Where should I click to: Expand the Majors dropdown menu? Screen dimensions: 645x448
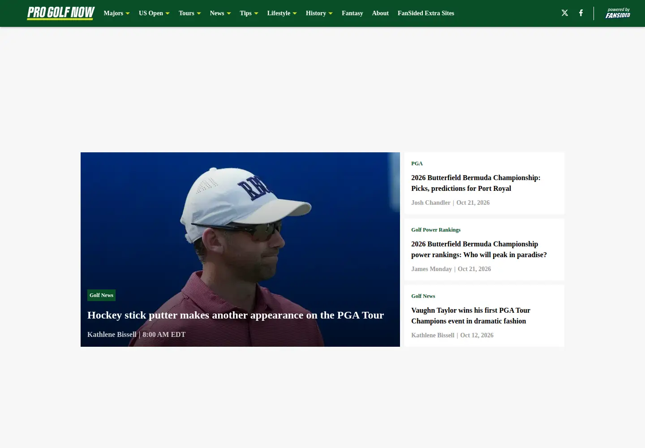pyautogui.click(x=116, y=13)
